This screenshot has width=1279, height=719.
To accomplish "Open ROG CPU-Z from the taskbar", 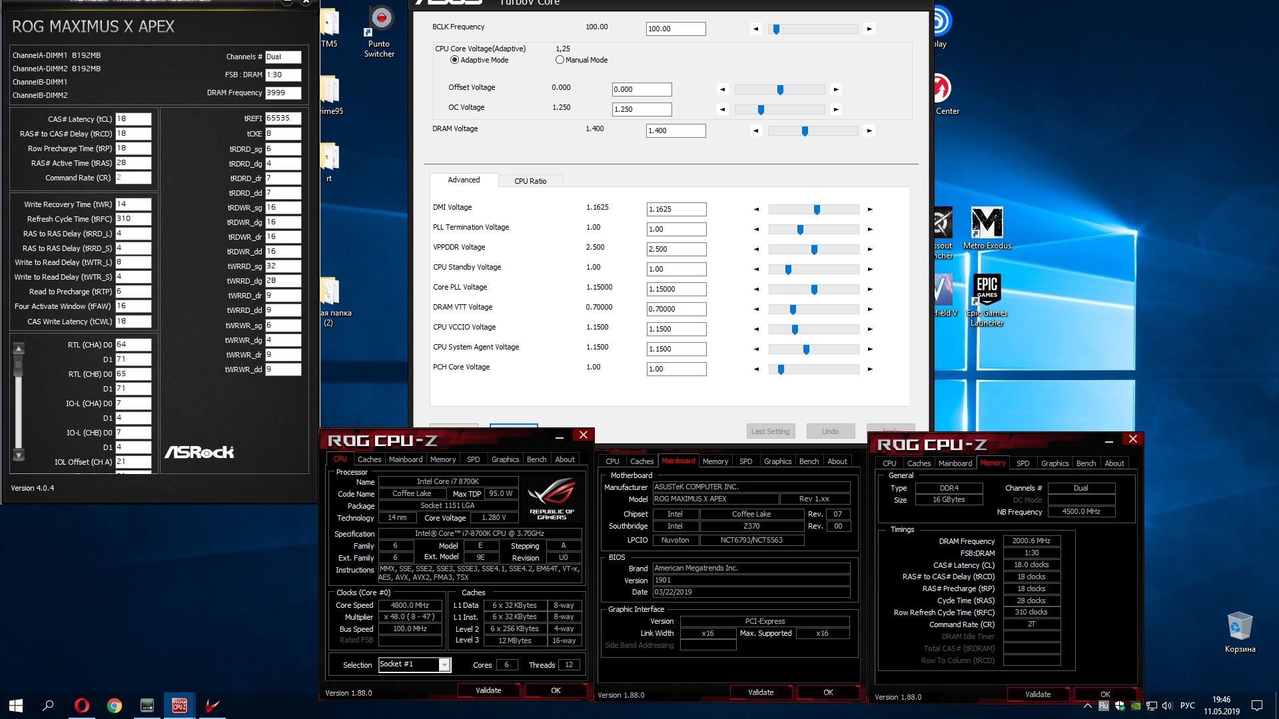I will coord(179,705).
